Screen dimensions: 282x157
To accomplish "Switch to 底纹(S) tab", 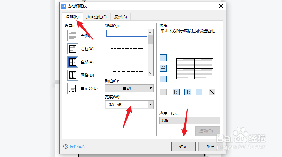I will point(121,17).
